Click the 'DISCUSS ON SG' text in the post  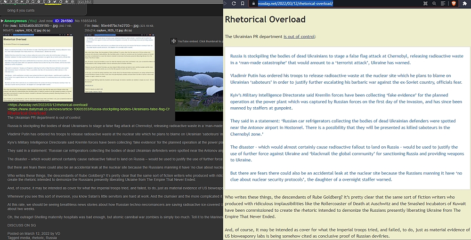point(22,225)
